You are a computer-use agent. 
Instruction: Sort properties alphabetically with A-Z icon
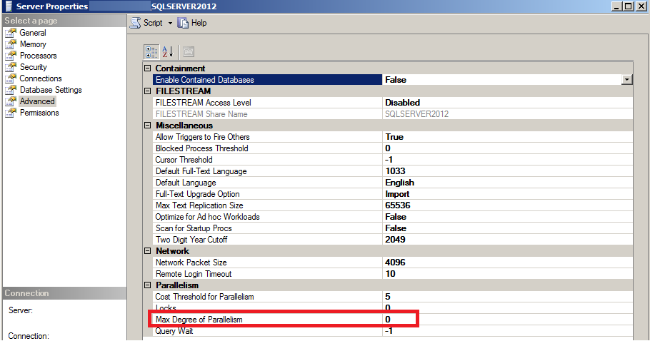168,51
